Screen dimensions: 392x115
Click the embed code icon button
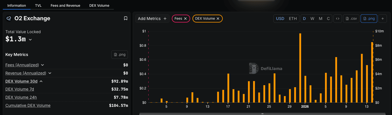click(338, 19)
